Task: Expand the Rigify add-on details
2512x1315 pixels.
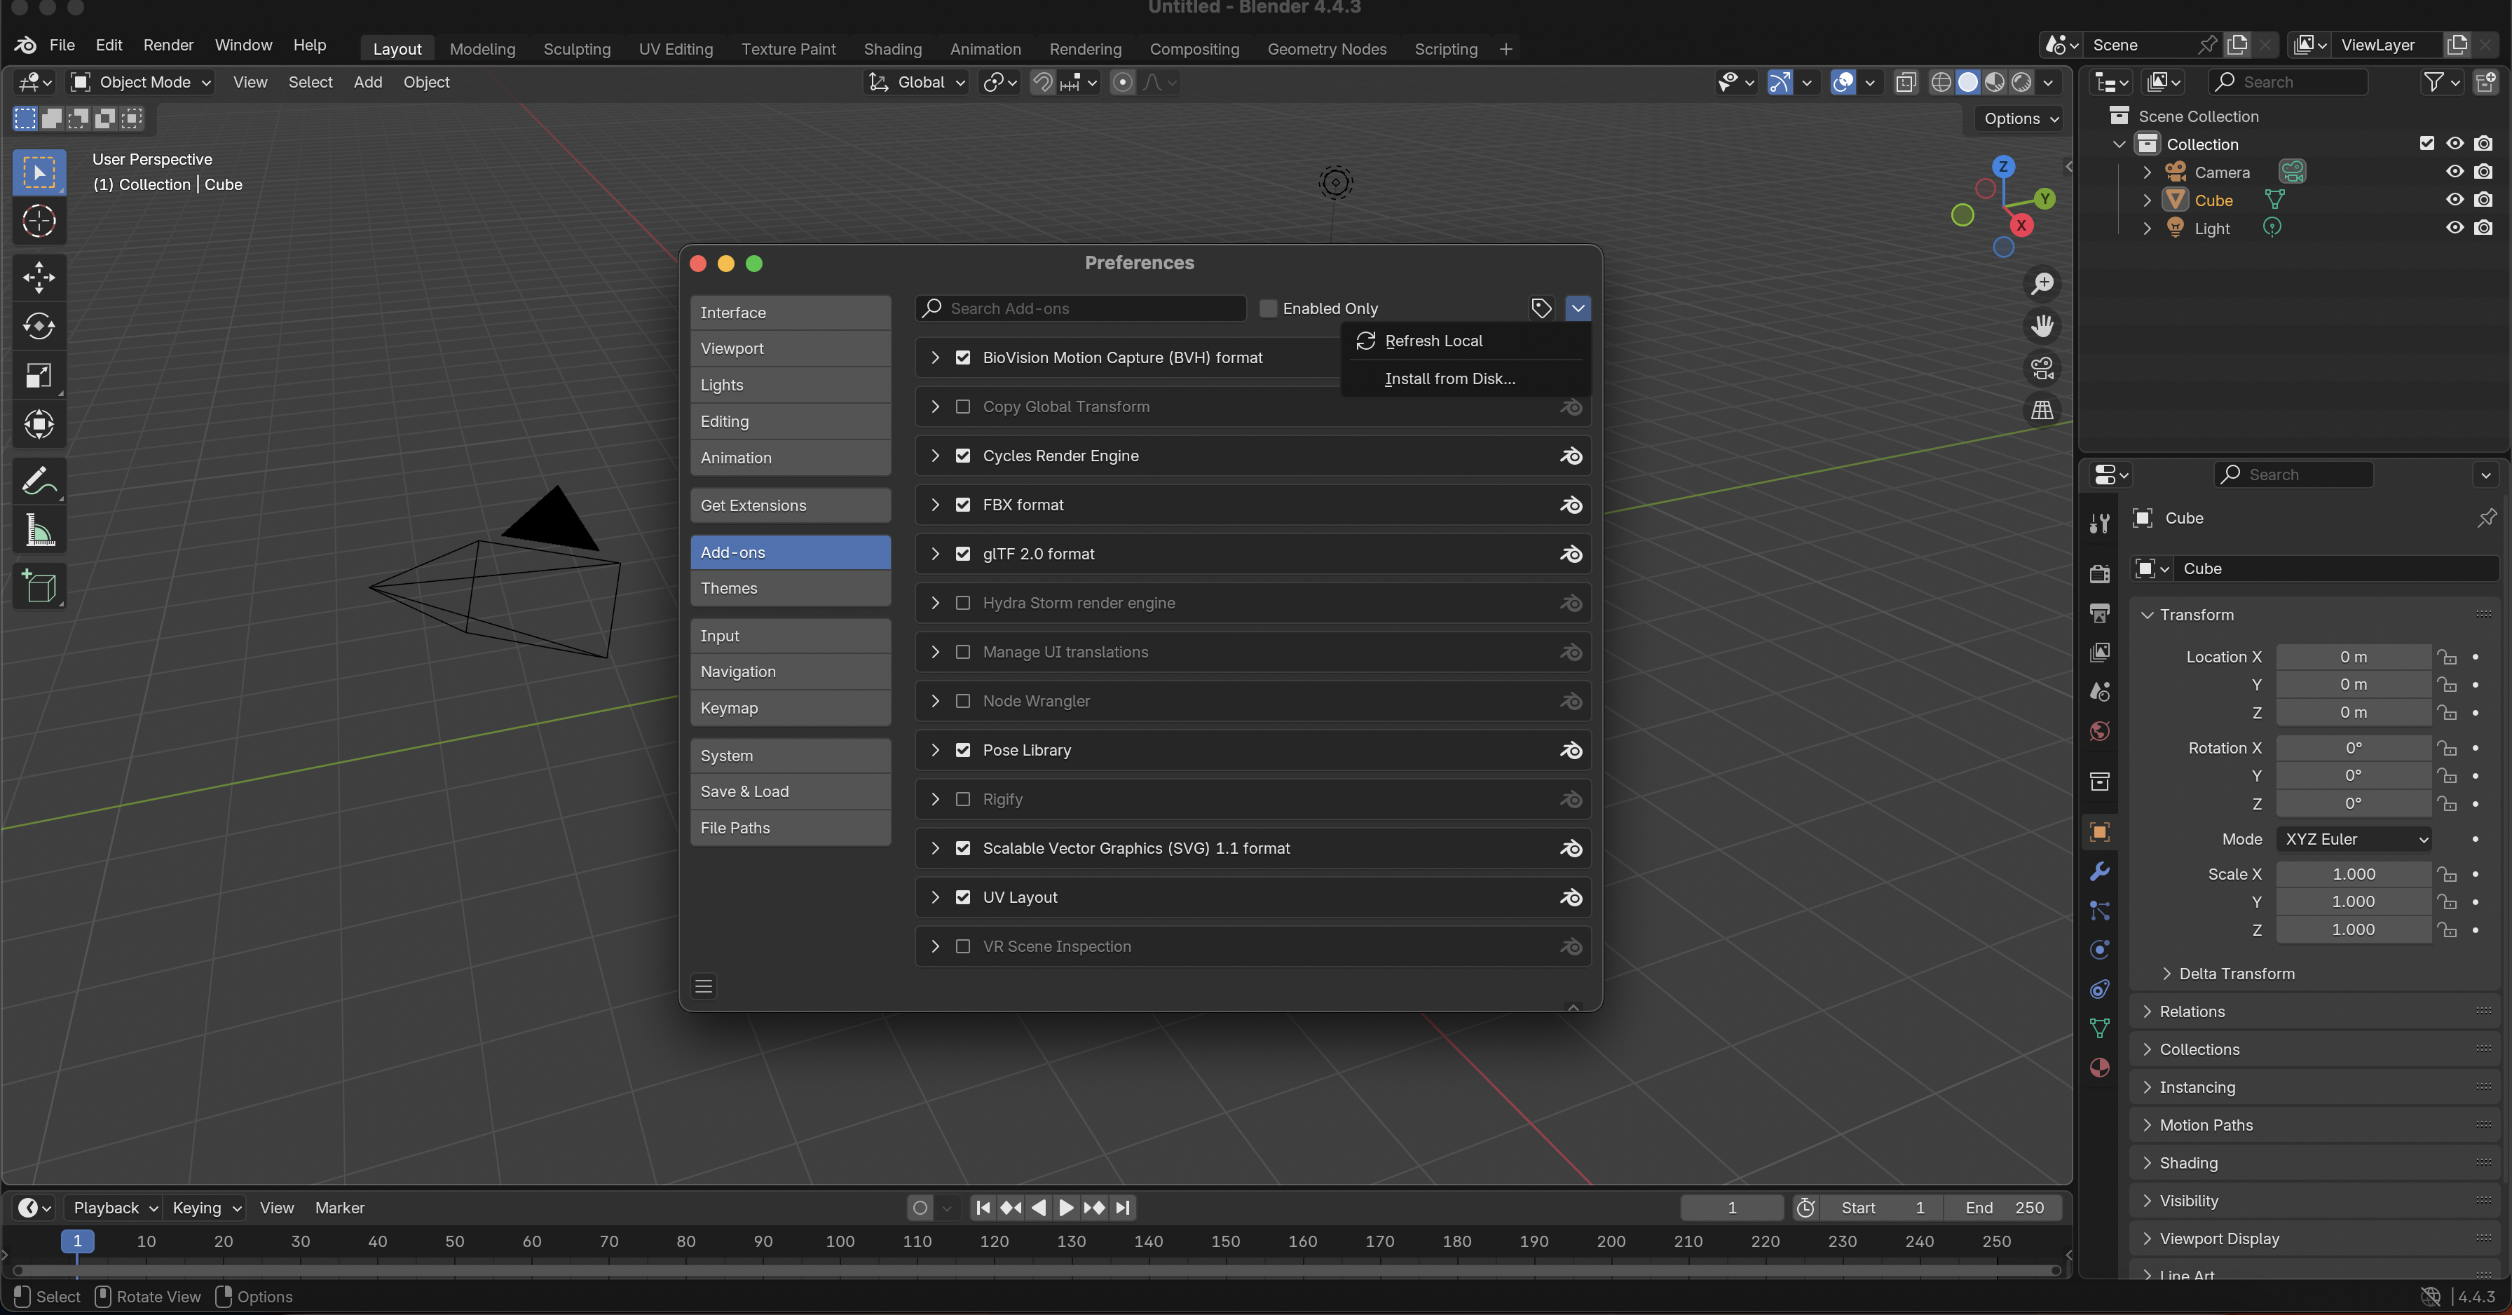Action: 935,799
